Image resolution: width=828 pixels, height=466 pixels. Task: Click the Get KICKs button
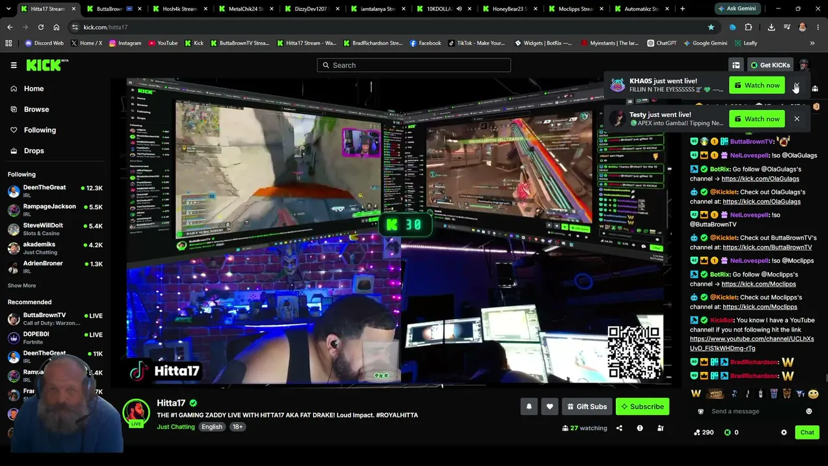tap(770, 65)
